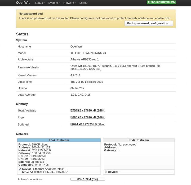Click the "Not connected" IPv6 protocol text
The width and height of the screenshot is (191, 185).
point(127,144)
